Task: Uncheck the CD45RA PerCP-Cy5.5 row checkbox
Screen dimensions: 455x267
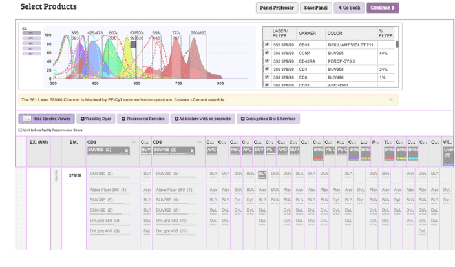Action: coord(267,61)
